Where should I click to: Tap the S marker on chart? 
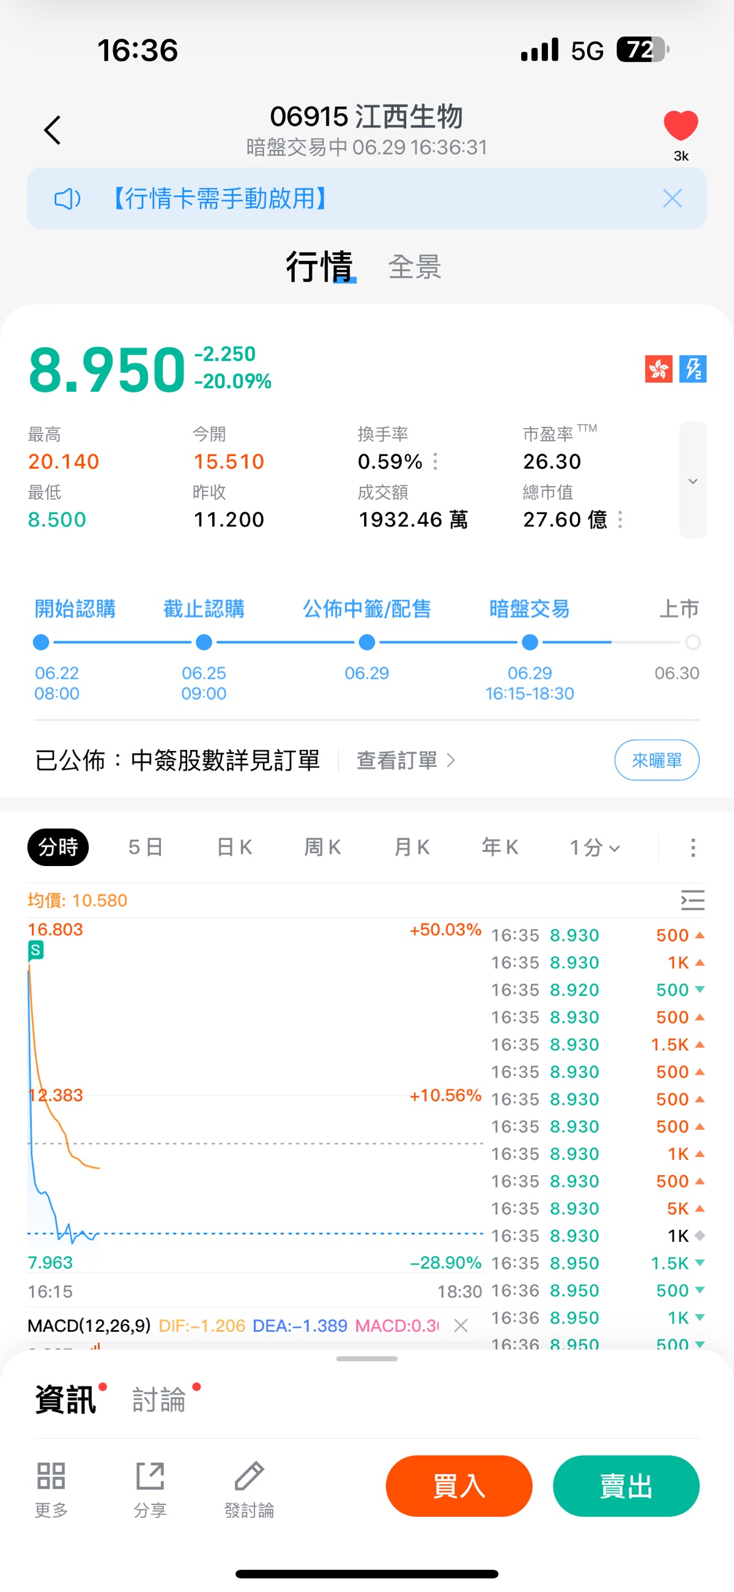36,951
